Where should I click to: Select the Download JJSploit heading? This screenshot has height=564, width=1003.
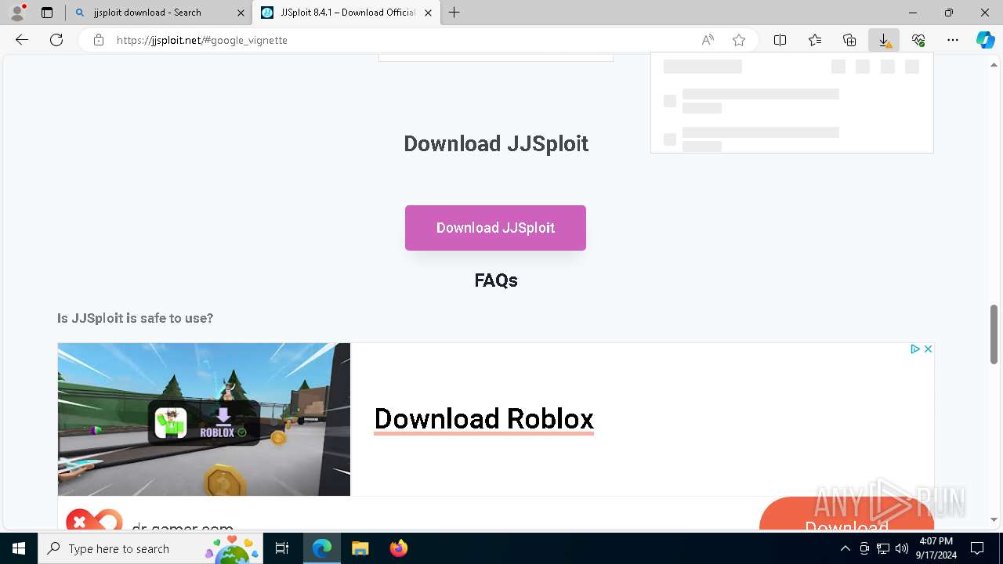496,143
